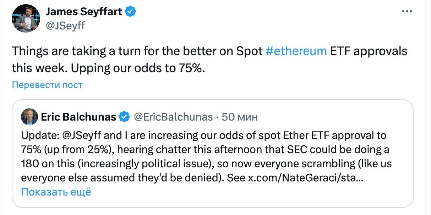The width and height of the screenshot is (431, 215).
Task: Open Eric Balchunas's profile via display name
Action: coord(78,117)
